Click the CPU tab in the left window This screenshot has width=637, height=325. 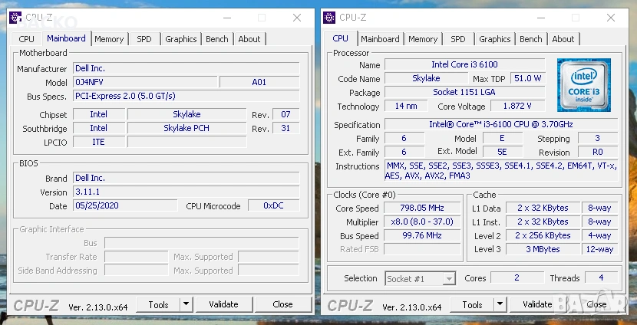[x=27, y=39]
